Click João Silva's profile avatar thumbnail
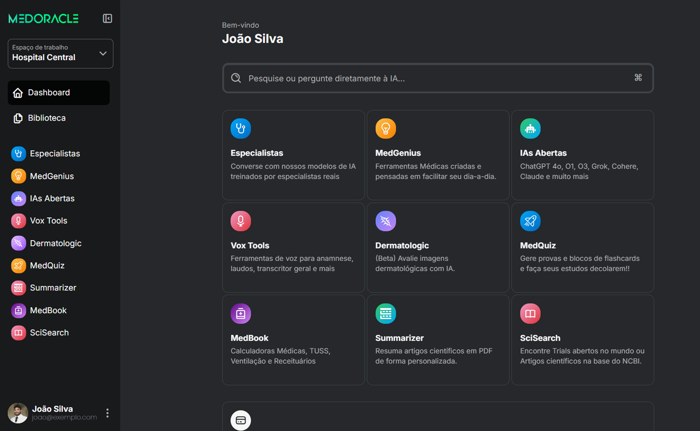The width and height of the screenshot is (700, 431). tap(19, 413)
